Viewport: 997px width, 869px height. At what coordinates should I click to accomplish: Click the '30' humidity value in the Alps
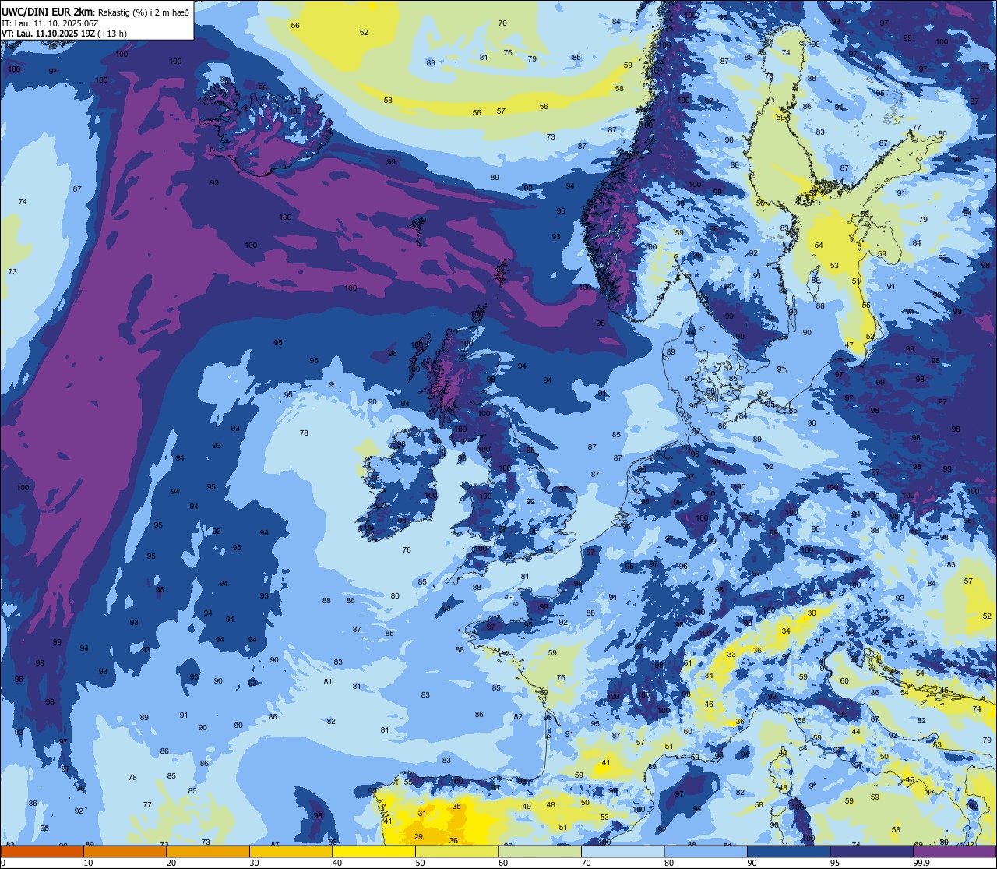[x=812, y=613]
